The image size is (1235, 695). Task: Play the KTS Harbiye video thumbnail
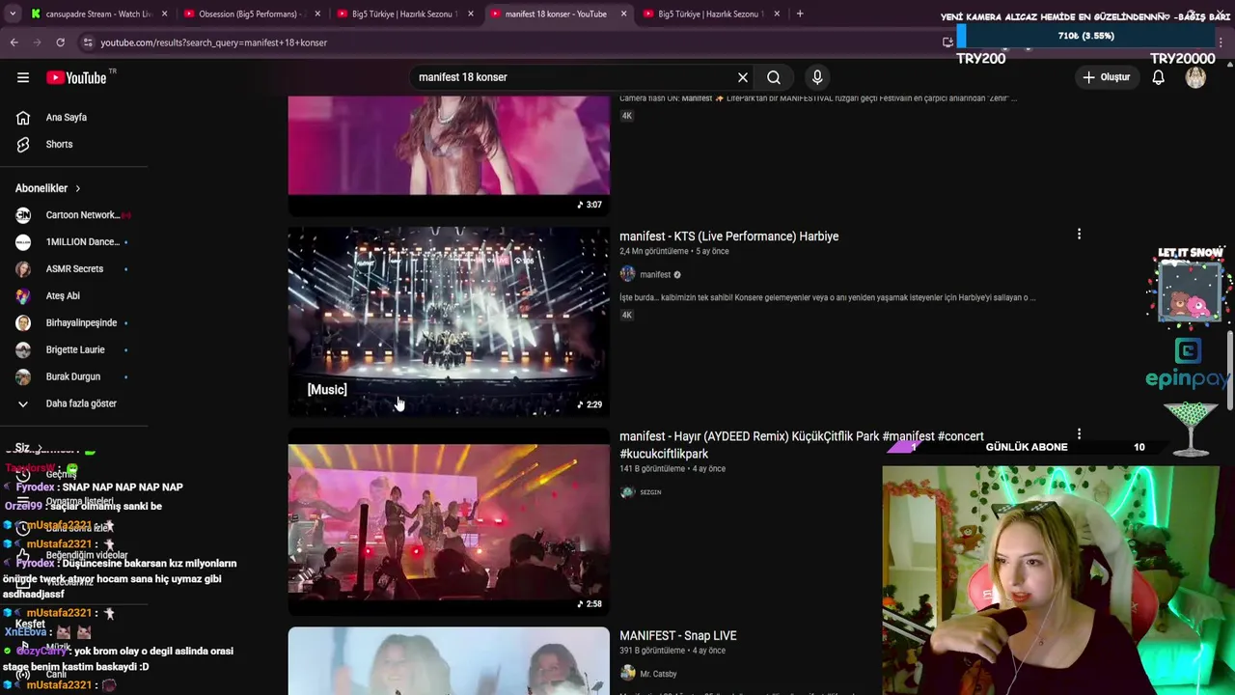(449, 321)
